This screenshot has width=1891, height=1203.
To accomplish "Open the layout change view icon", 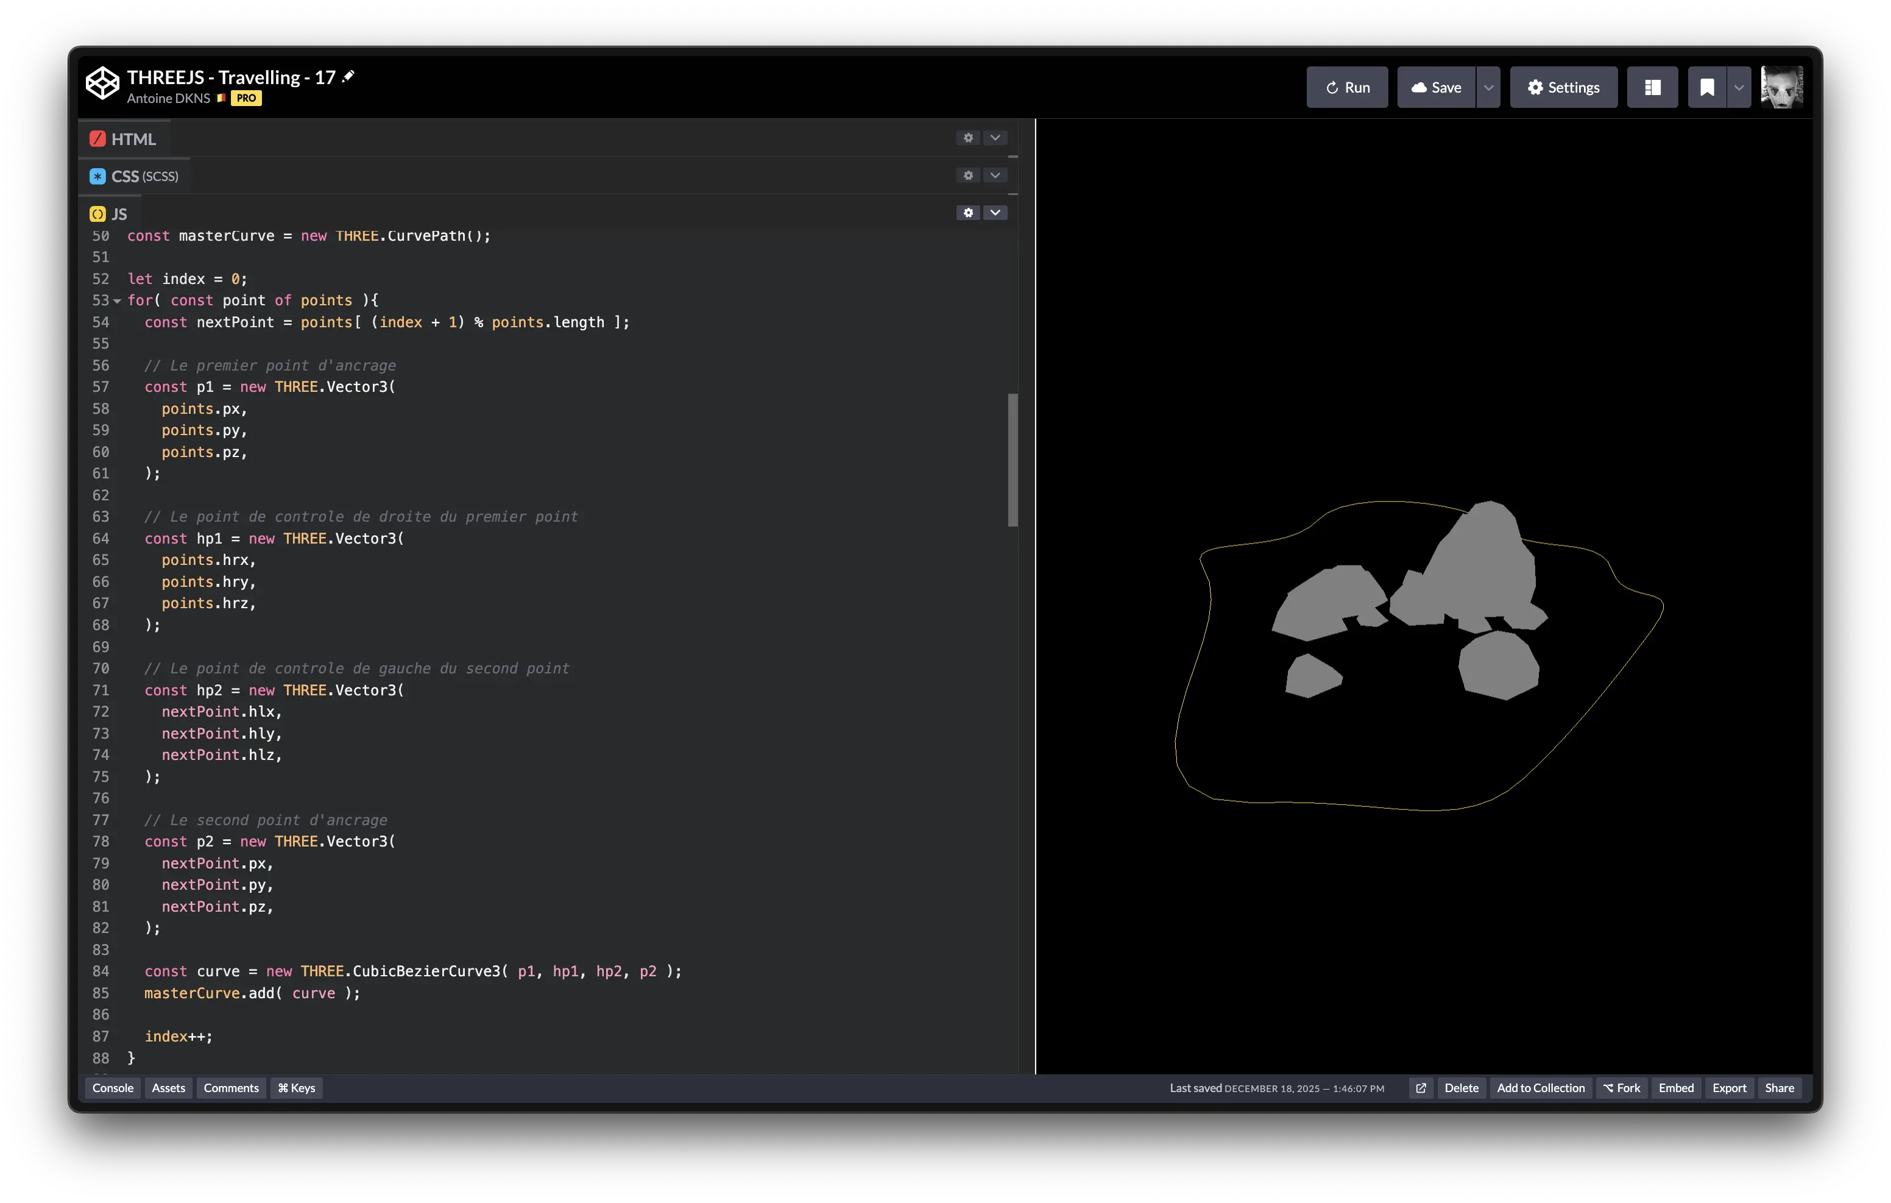I will [1652, 87].
